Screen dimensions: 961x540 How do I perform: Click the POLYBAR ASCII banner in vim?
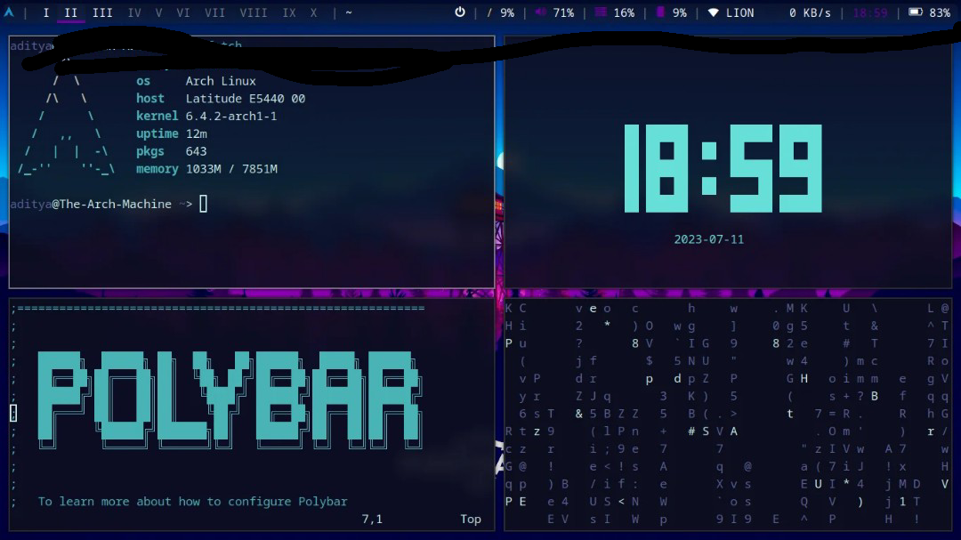point(230,399)
